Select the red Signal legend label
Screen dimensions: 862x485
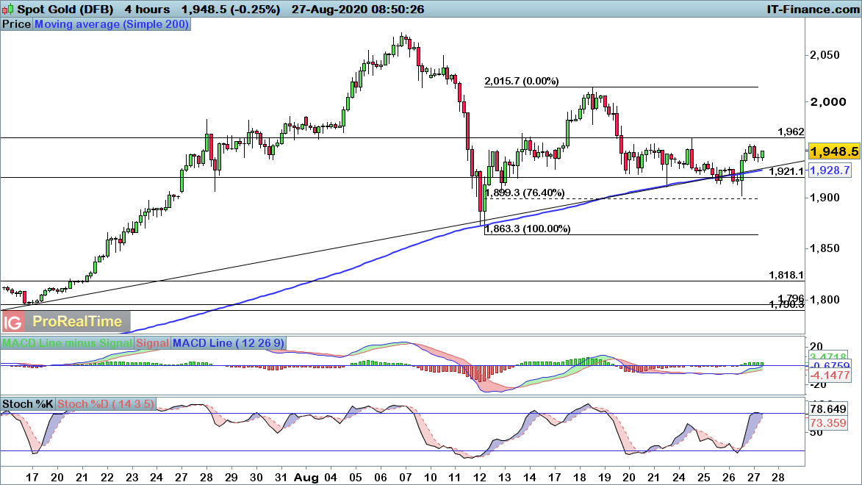click(x=152, y=343)
